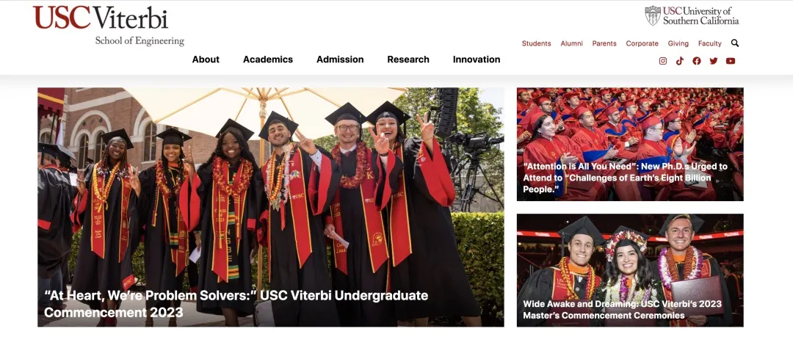Visit the Instagram social icon
The width and height of the screenshot is (793, 337).
click(662, 61)
